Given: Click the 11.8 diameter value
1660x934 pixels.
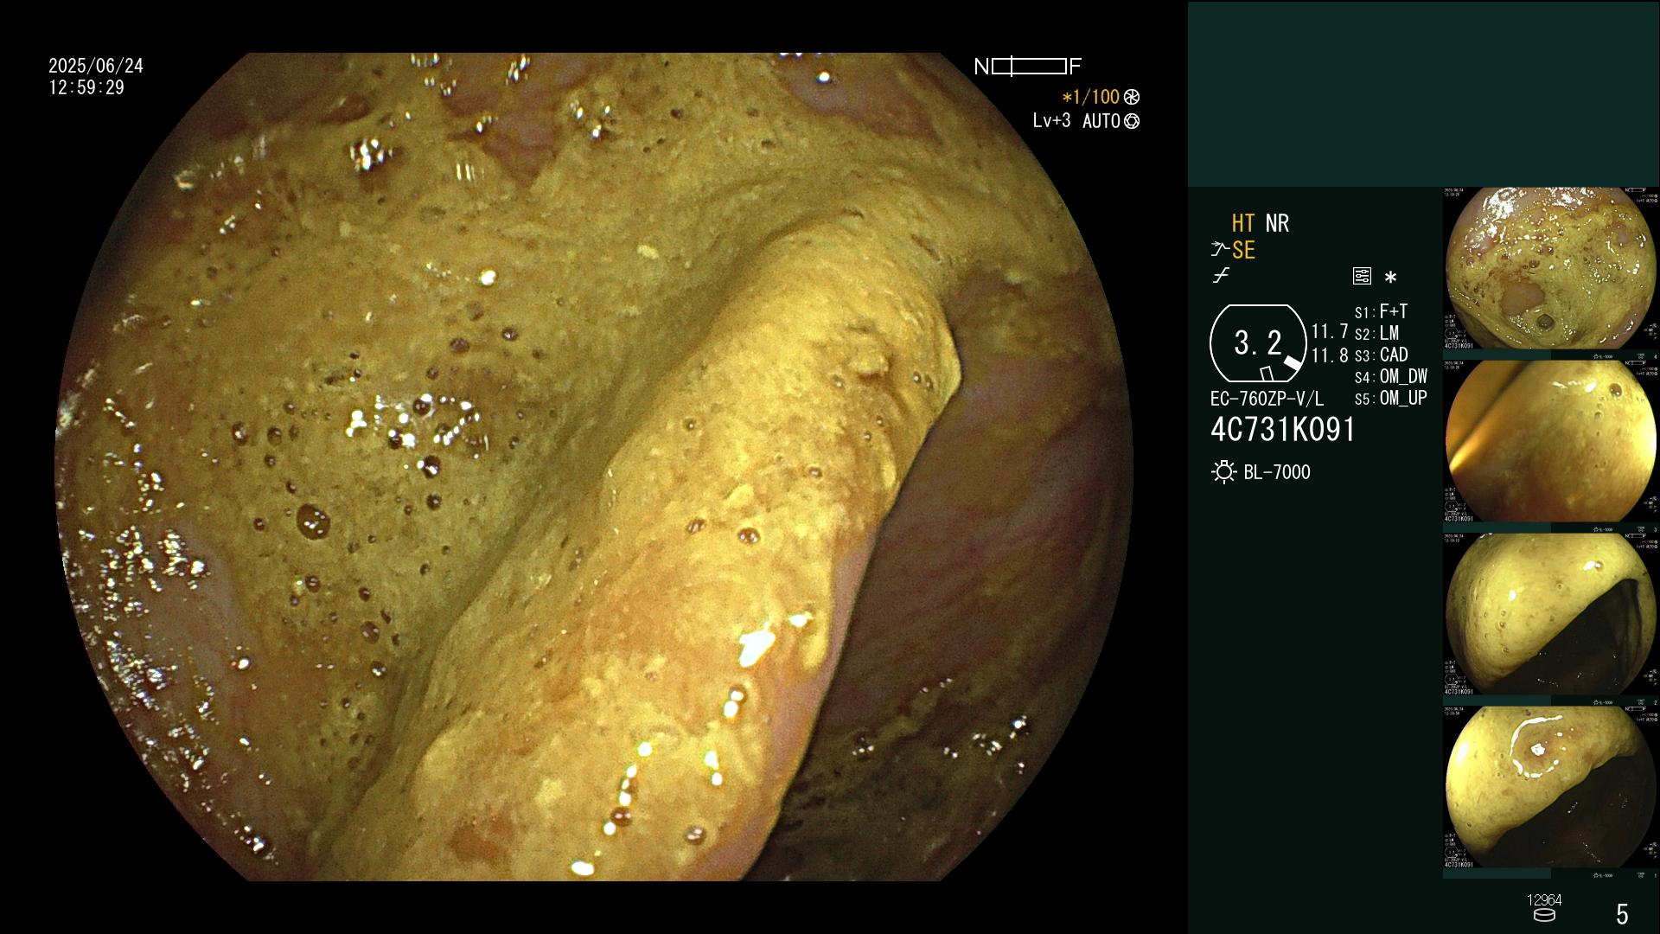Looking at the screenshot, I should [1330, 355].
